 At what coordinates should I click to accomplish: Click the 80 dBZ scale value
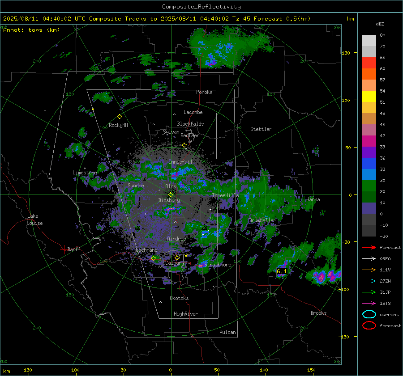tap(382, 35)
